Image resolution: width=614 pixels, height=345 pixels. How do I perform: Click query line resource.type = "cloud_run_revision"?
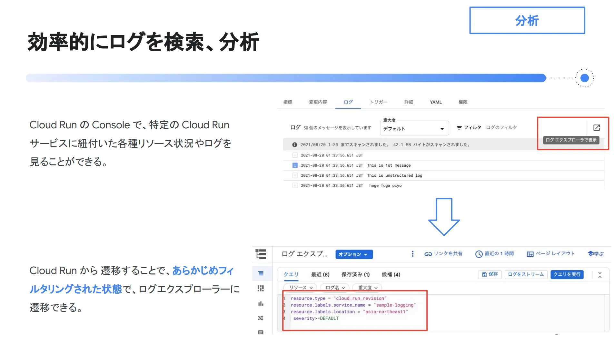pos(339,298)
